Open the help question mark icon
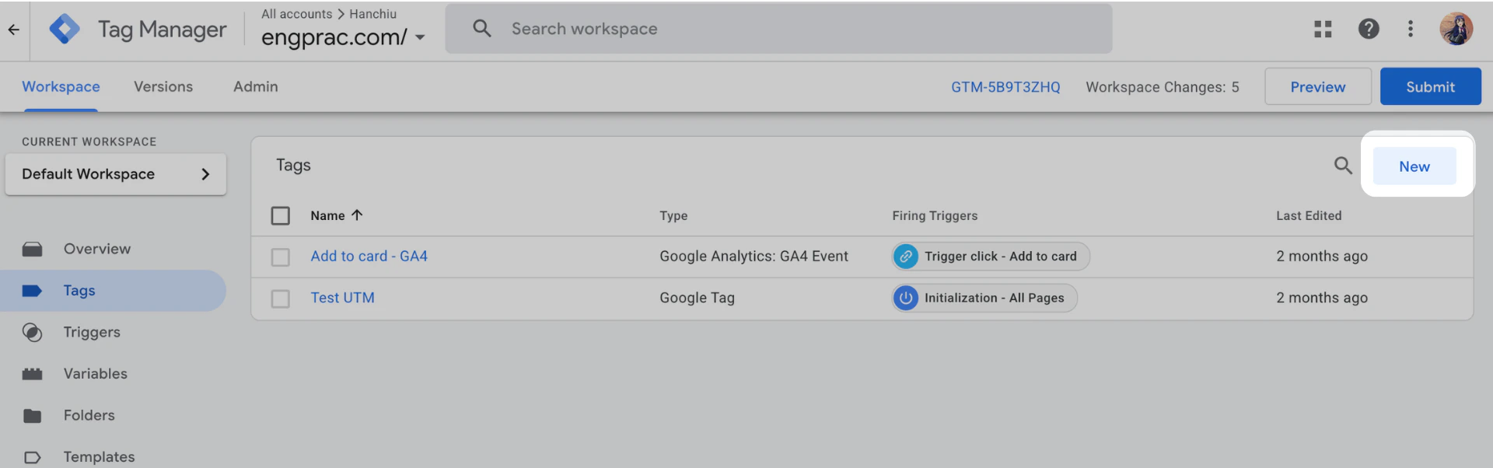Image resolution: width=1493 pixels, height=468 pixels. click(x=1369, y=29)
